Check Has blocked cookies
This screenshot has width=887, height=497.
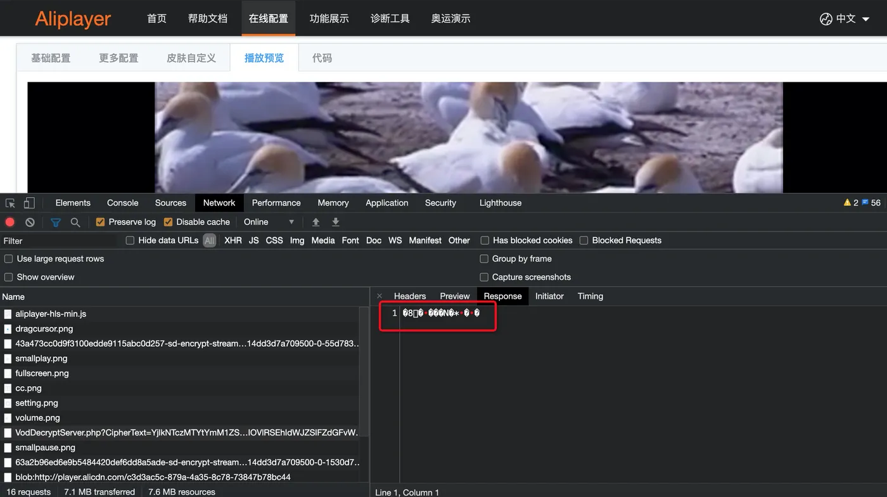(x=485, y=240)
